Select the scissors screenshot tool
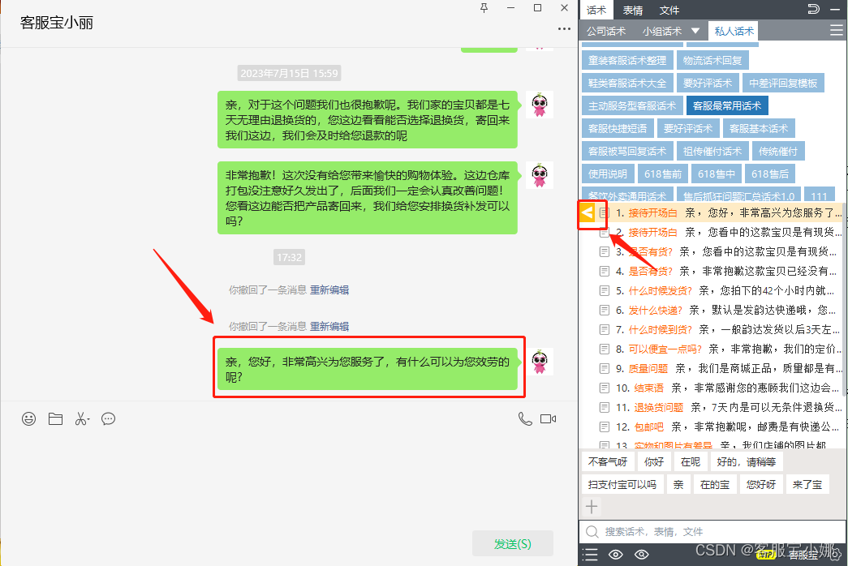Image resolution: width=848 pixels, height=566 pixels. pos(82,419)
